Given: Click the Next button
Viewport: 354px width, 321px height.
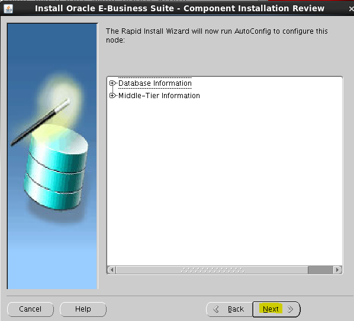Looking at the screenshot, I should click(x=276, y=309).
